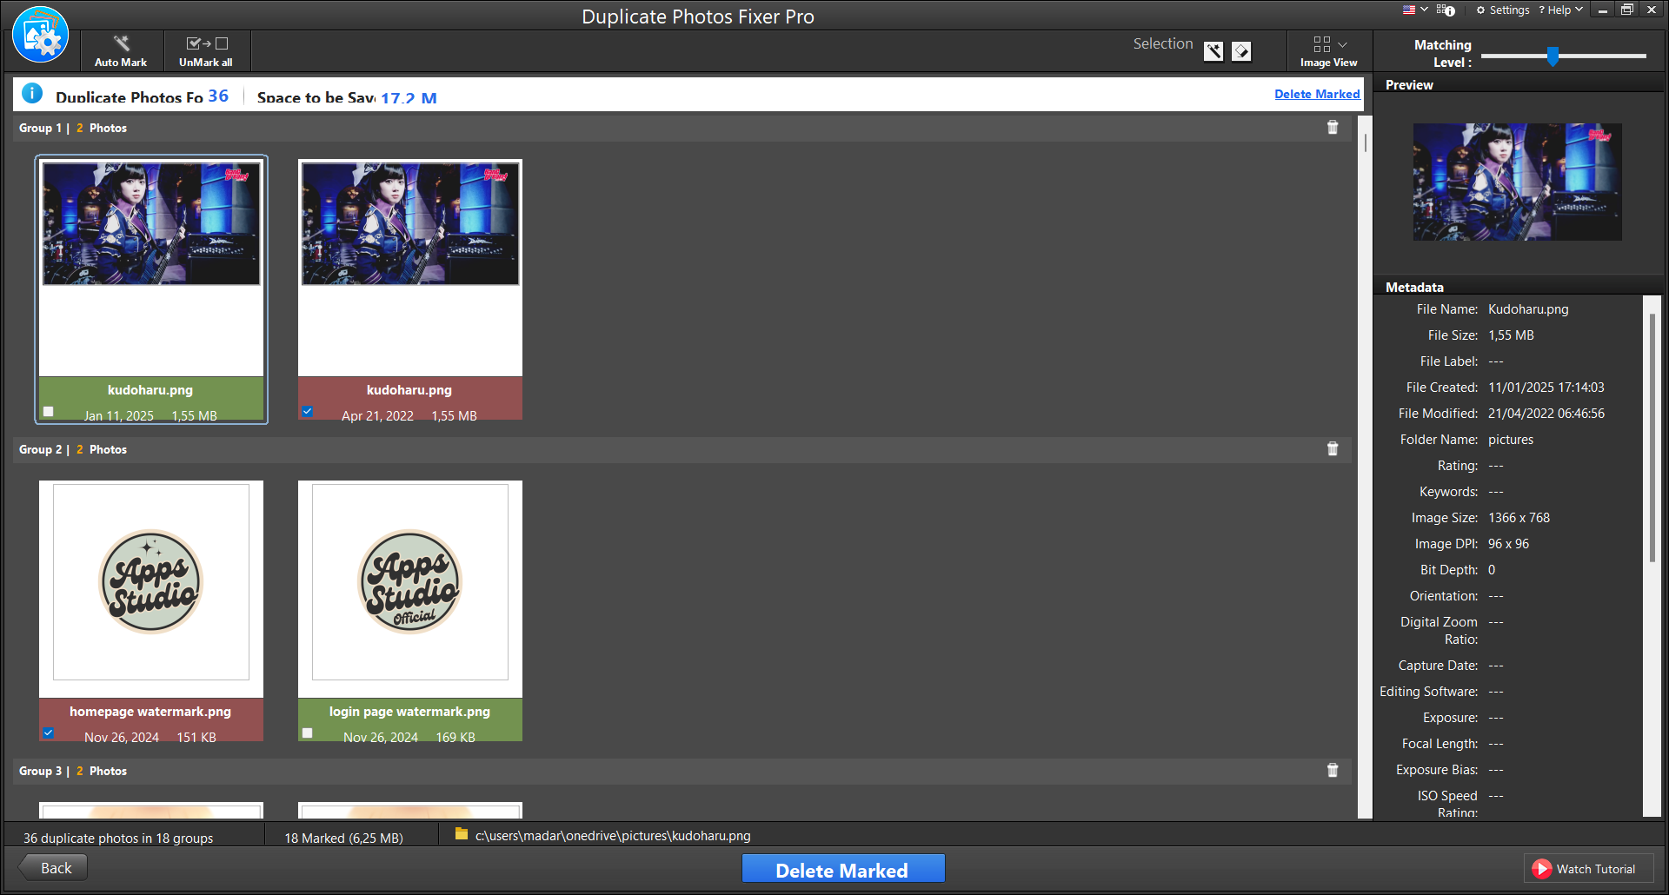
Task: Adjust the Matching Level slider handle
Action: (1553, 56)
